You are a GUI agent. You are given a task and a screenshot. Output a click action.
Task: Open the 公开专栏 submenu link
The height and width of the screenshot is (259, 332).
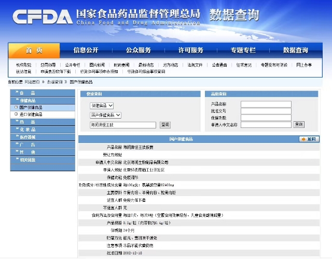tap(73, 65)
